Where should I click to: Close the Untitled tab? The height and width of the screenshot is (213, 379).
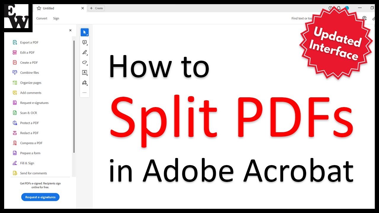[83, 8]
